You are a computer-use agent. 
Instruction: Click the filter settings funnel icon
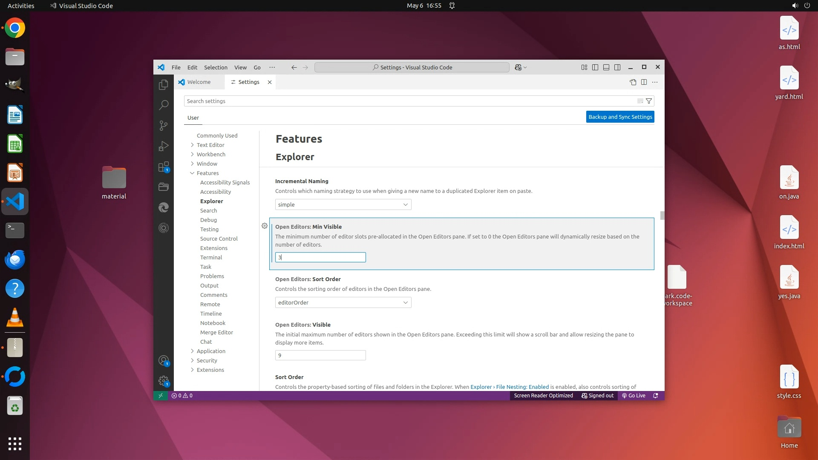(649, 101)
